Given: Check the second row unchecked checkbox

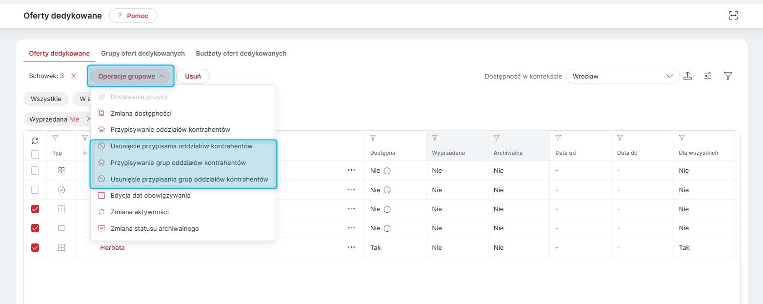Looking at the screenshot, I should 35,190.
